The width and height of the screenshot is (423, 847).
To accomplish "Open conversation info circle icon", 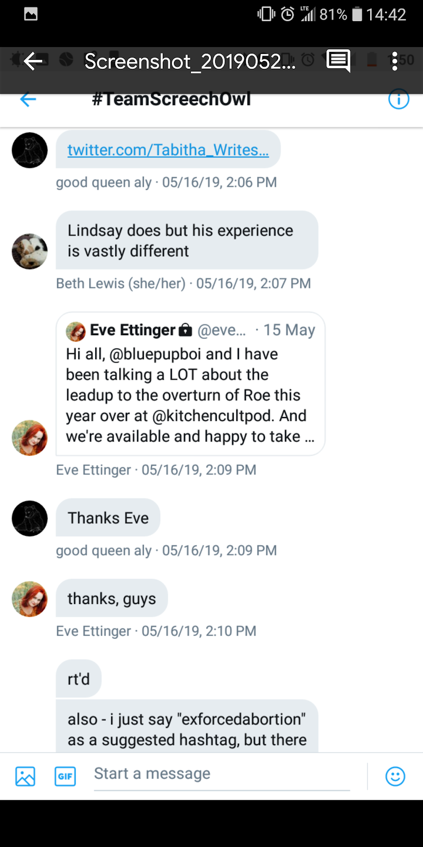I will 399,99.
